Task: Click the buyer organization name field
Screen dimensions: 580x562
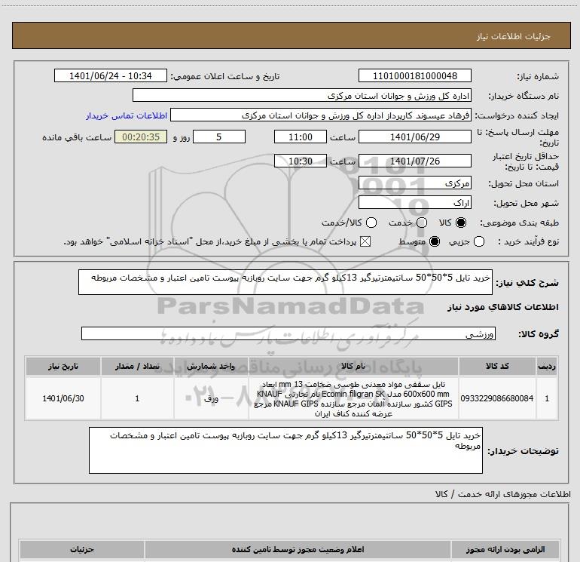Action: click(x=302, y=96)
